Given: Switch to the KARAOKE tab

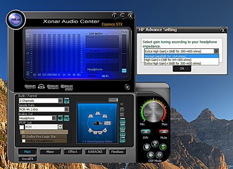Looking at the screenshot, I should (x=95, y=152).
